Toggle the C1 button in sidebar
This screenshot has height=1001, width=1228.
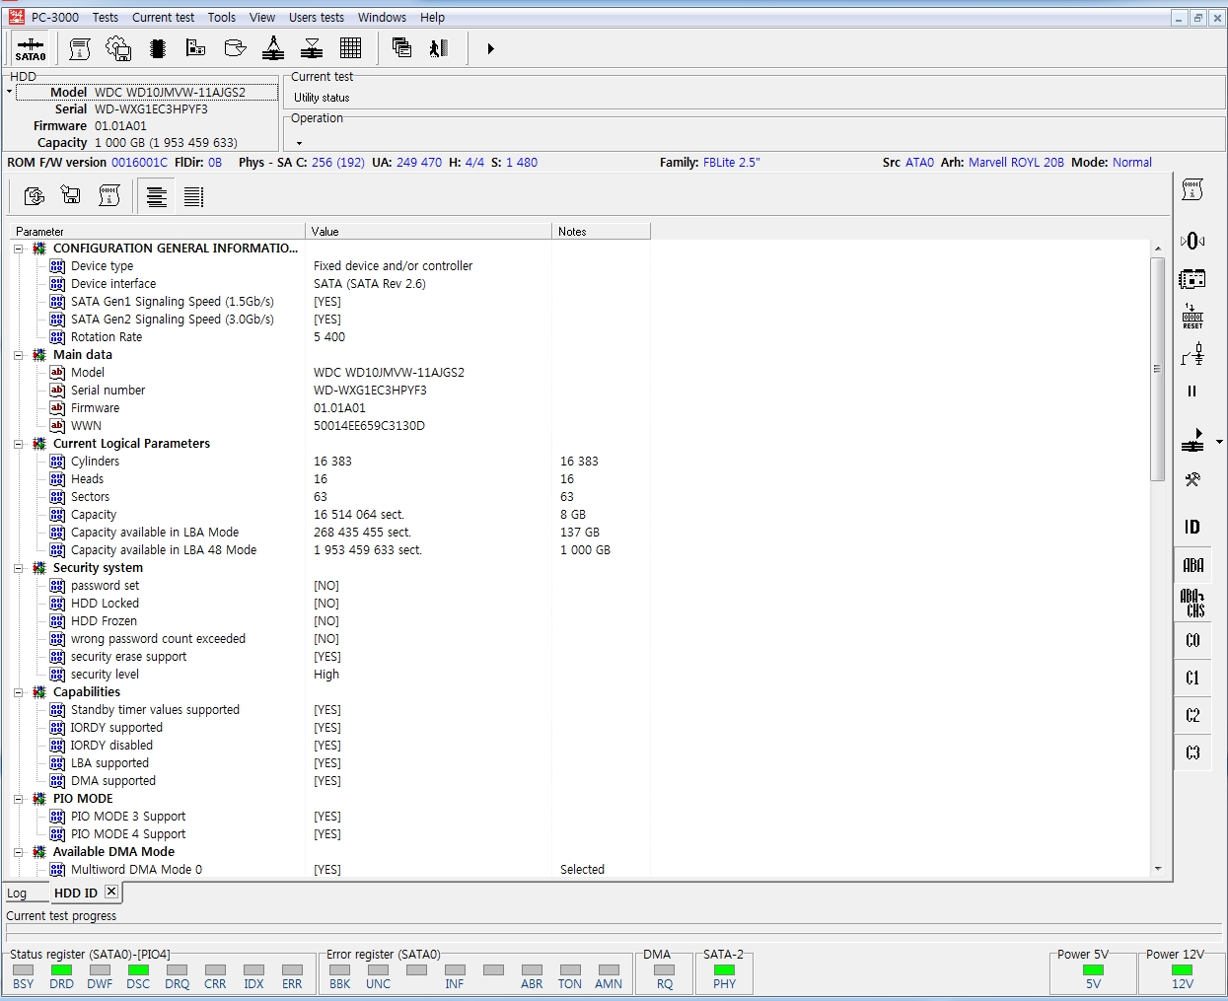pos(1192,678)
